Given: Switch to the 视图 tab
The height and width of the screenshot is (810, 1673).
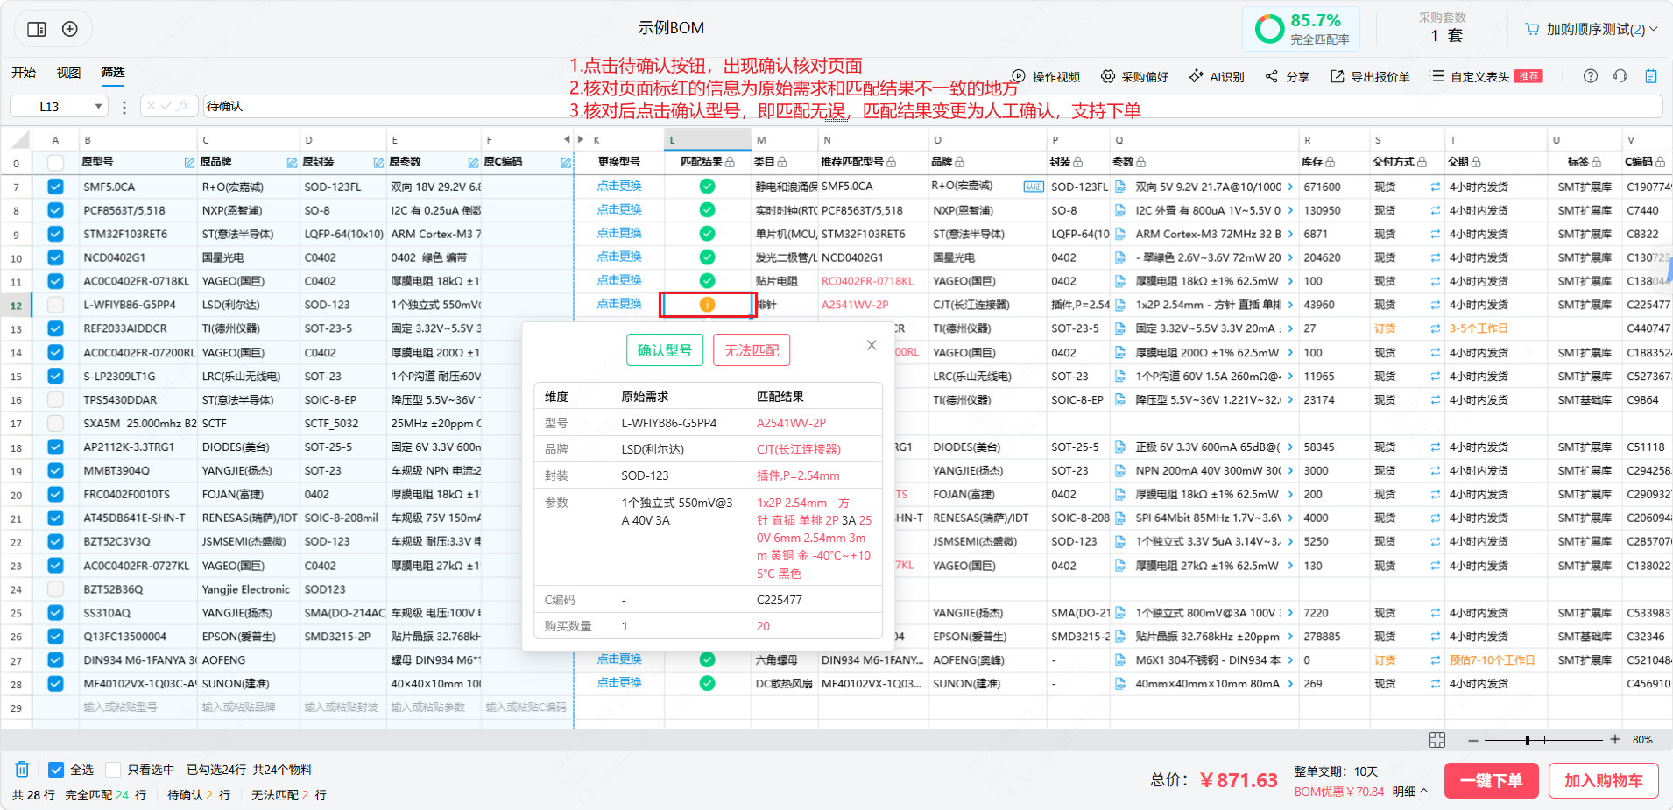Looking at the screenshot, I should click(68, 73).
